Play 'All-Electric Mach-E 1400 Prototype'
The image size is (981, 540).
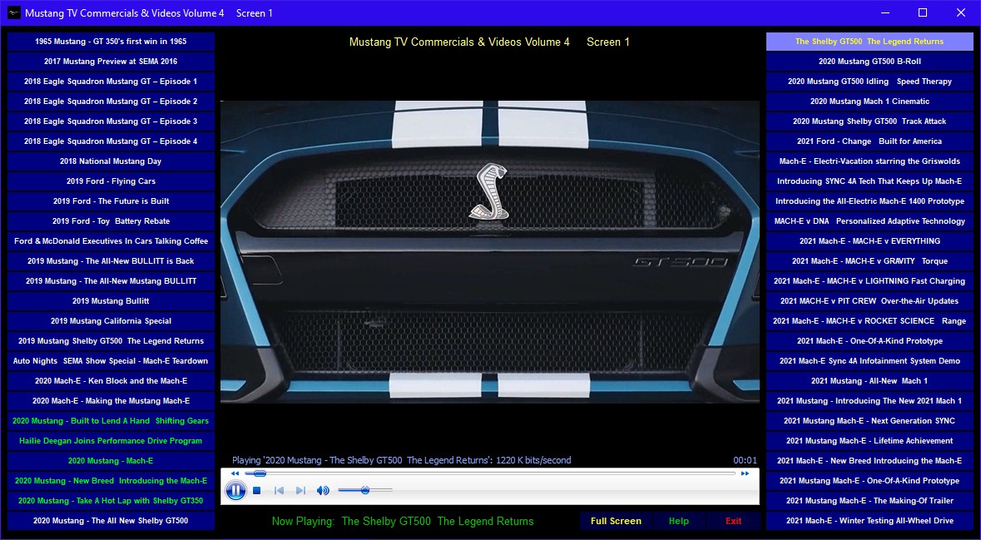click(870, 201)
